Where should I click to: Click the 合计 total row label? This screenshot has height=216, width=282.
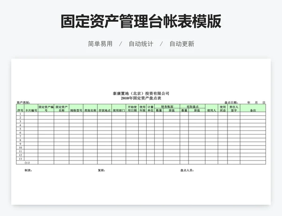27,162
